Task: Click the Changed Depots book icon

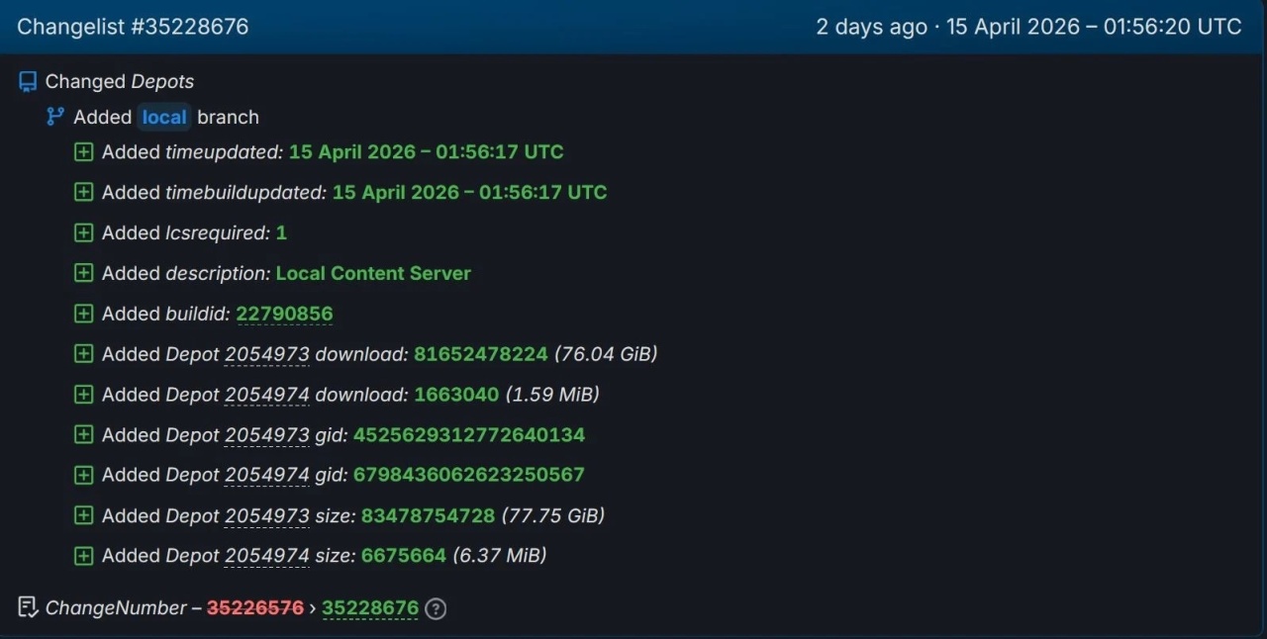Action: 28,81
